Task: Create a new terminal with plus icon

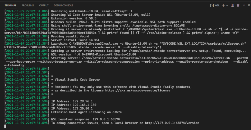Action: 223,5
